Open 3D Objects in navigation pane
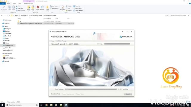The image size is (191, 107). click(x=7, y=29)
